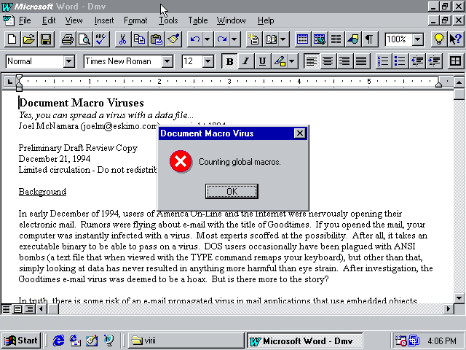This screenshot has height=350, width=466.
Task: Save the document using the floppy disk icon
Action: (x=46, y=39)
